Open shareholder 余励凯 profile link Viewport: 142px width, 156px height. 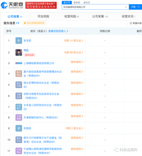pos(27,128)
